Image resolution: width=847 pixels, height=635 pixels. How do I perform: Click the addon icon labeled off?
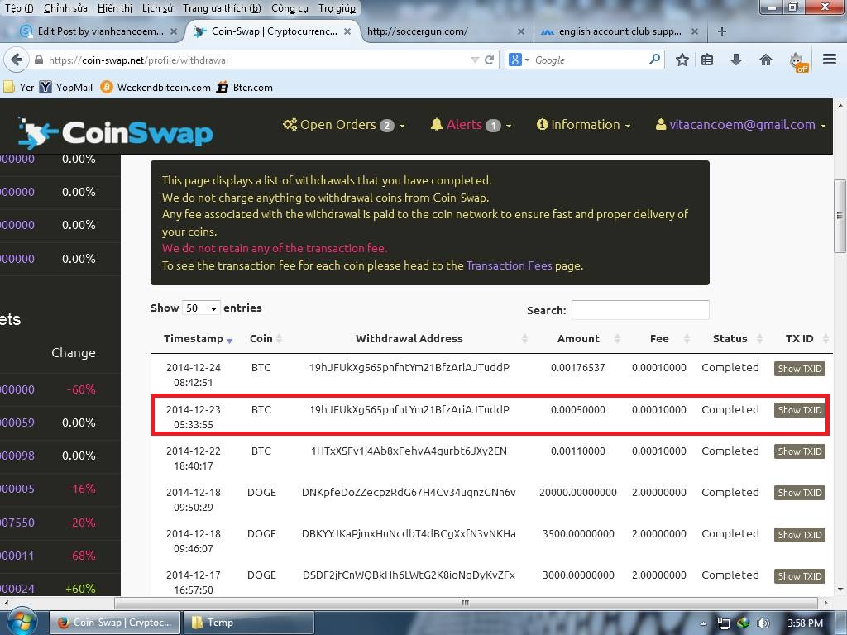tap(799, 61)
